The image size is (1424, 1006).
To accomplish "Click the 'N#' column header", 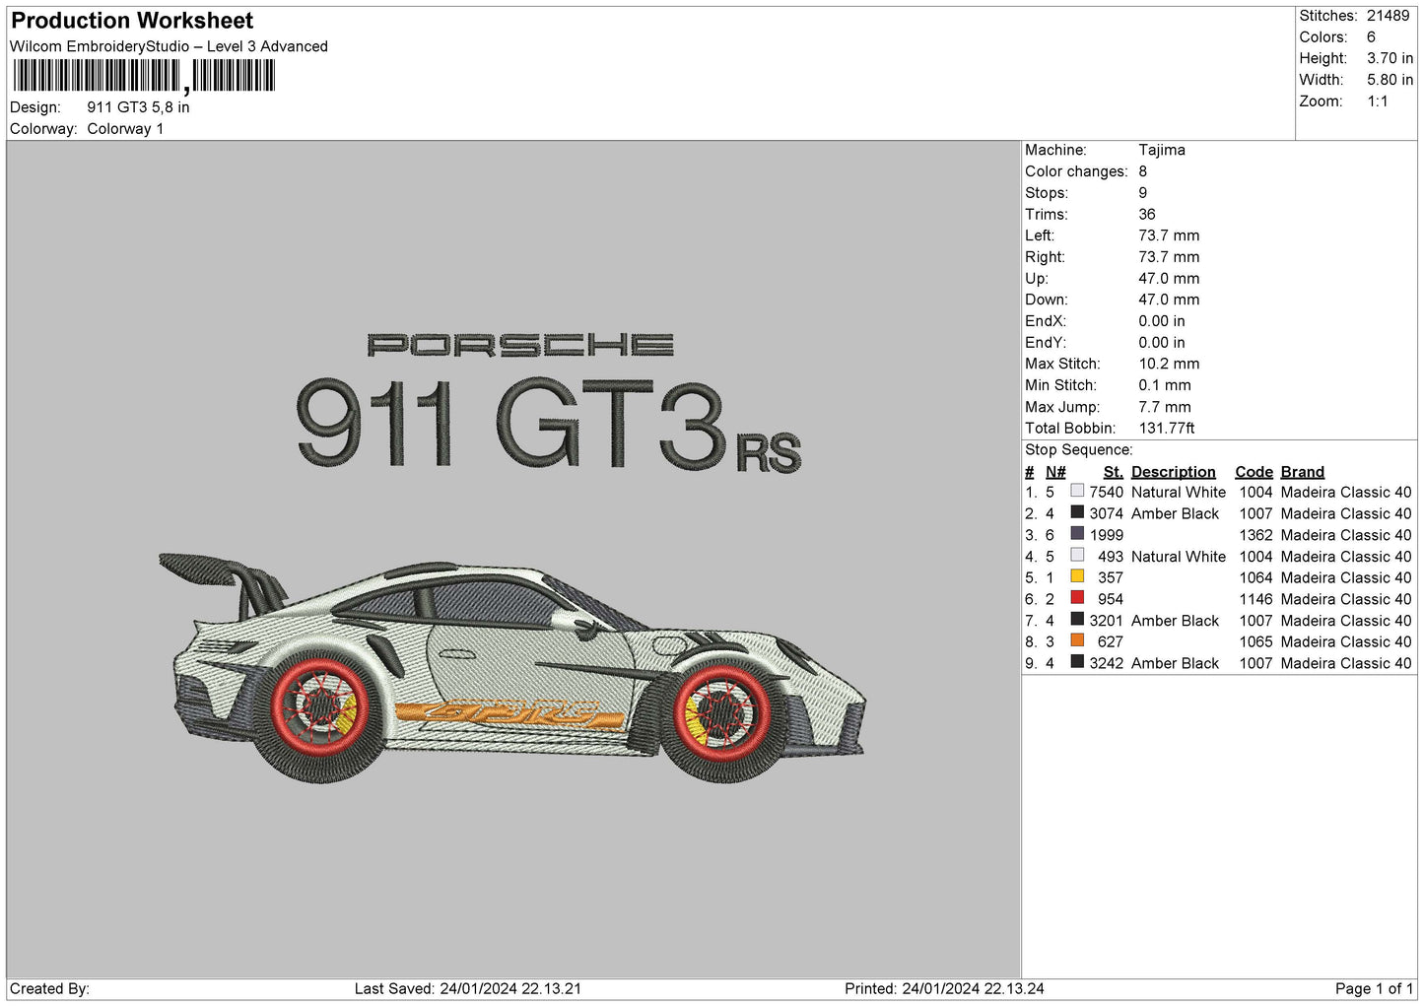I will click(1055, 472).
